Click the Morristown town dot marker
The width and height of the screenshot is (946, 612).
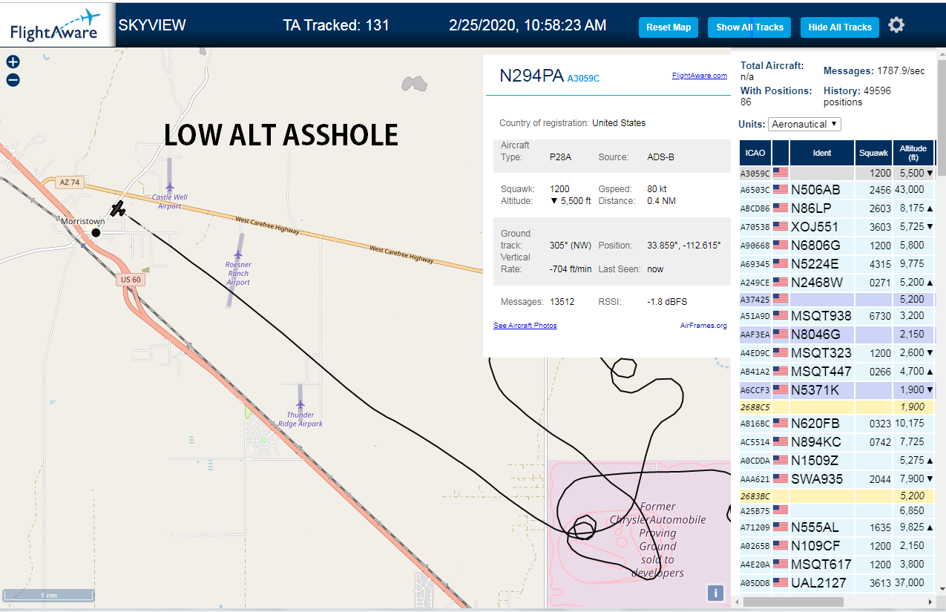[x=96, y=233]
